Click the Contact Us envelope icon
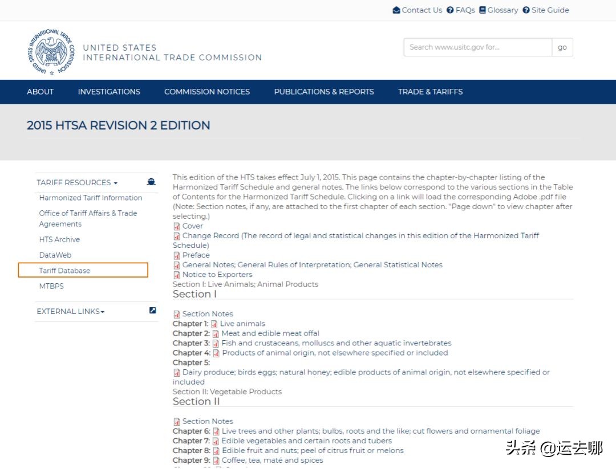The width and height of the screenshot is (616, 469). (x=396, y=10)
